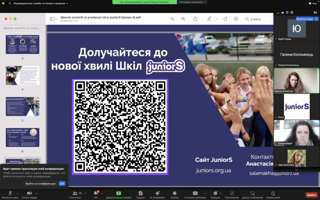Select the Скора Марія video tile
The width and height of the screenshot is (320, 200).
point(297,132)
